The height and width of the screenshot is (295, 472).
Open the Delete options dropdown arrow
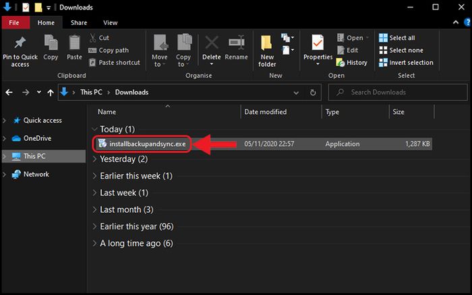coord(212,65)
